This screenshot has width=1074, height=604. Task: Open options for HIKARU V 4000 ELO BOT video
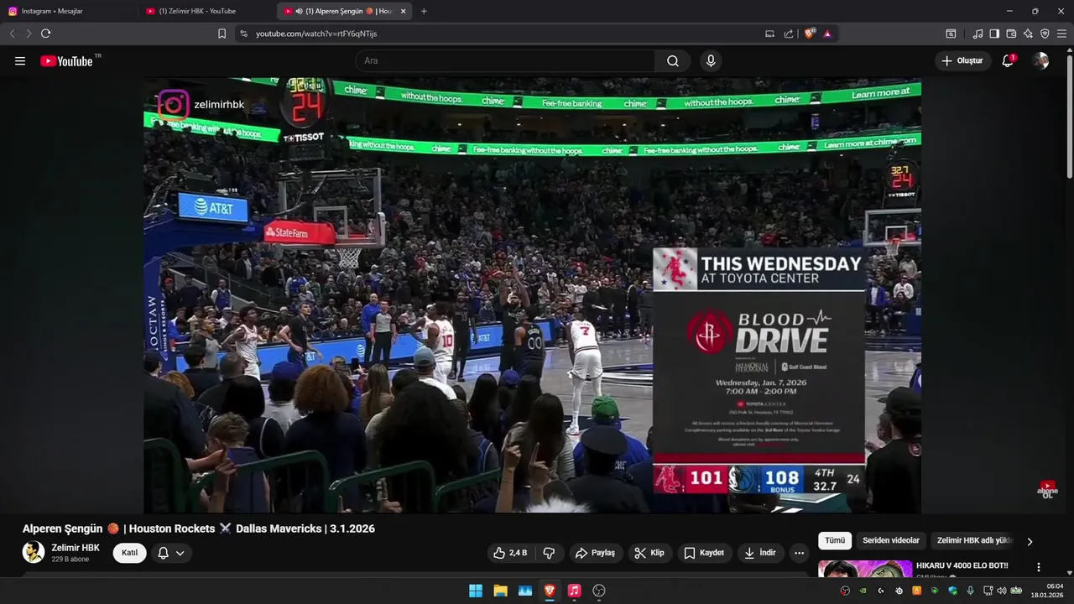tap(1039, 567)
